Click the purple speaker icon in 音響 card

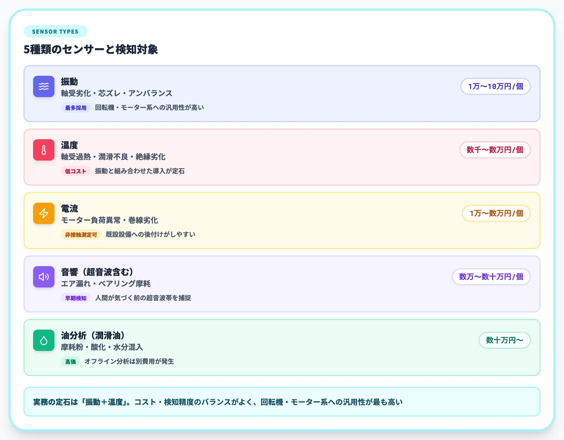(x=44, y=277)
